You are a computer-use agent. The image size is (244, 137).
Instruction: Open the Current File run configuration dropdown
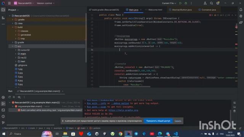click(169, 3)
